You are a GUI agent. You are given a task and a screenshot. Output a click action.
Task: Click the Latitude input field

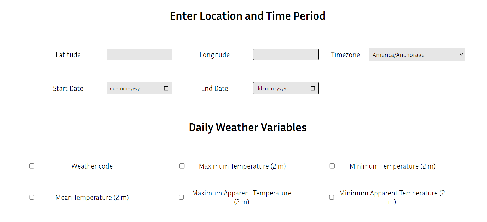[140, 54]
